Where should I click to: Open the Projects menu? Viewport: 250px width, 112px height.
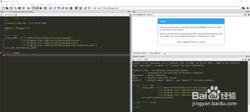[49, 4]
